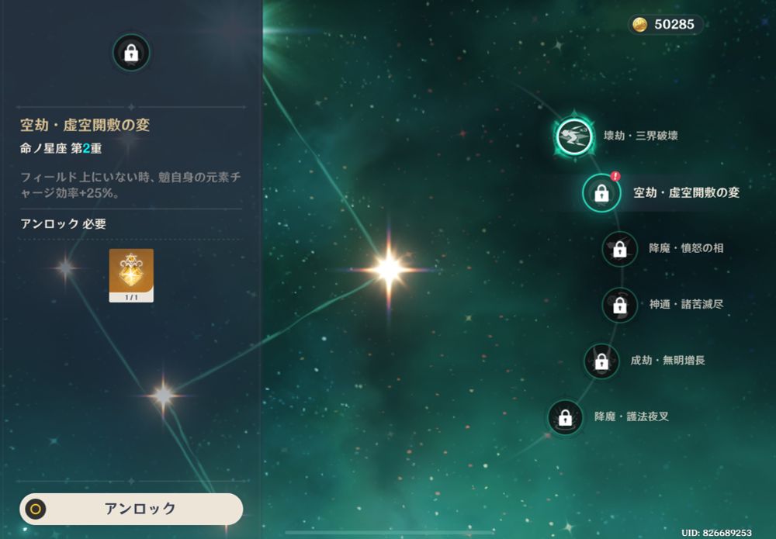Click the 50285 Mora balance display
Image resolution: width=776 pixels, height=539 pixels.
click(x=666, y=24)
